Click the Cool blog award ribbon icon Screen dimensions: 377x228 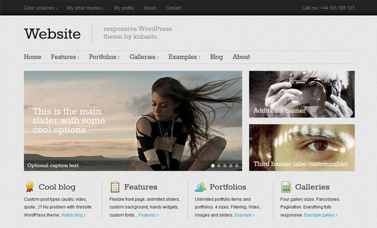[x=30, y=186]
